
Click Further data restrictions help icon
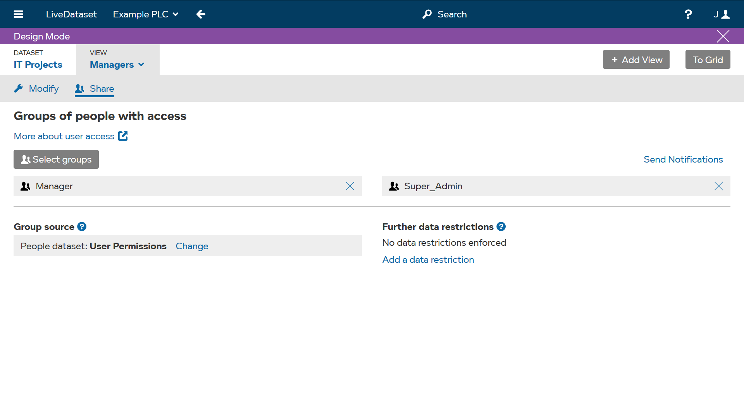501,227
